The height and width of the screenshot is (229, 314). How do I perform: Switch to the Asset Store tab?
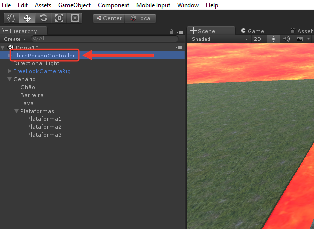pos(302,31)
